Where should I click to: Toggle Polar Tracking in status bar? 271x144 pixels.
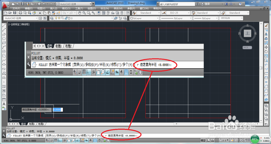pos(65,140)
